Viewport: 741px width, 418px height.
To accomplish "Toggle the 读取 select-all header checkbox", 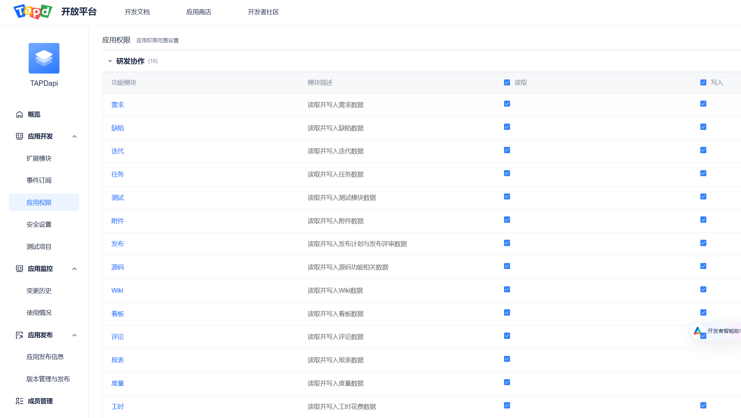I will (x=507, y=83).
